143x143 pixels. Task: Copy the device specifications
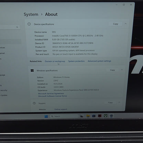tap(115, 24)
